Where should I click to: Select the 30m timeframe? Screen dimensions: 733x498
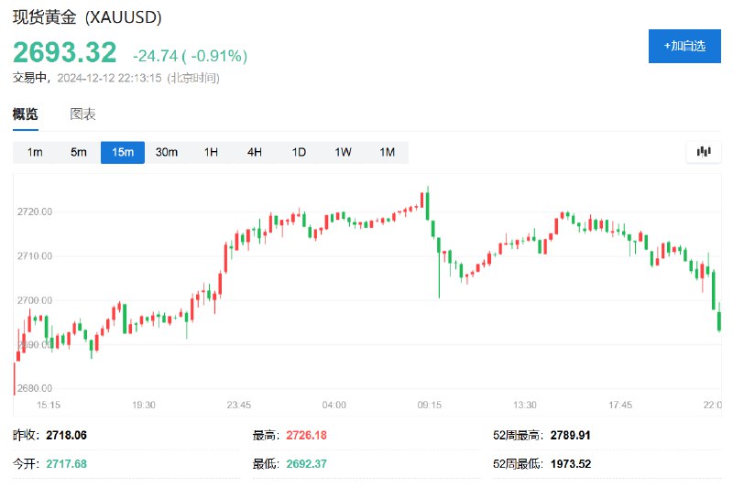click(x=167, y=152)
